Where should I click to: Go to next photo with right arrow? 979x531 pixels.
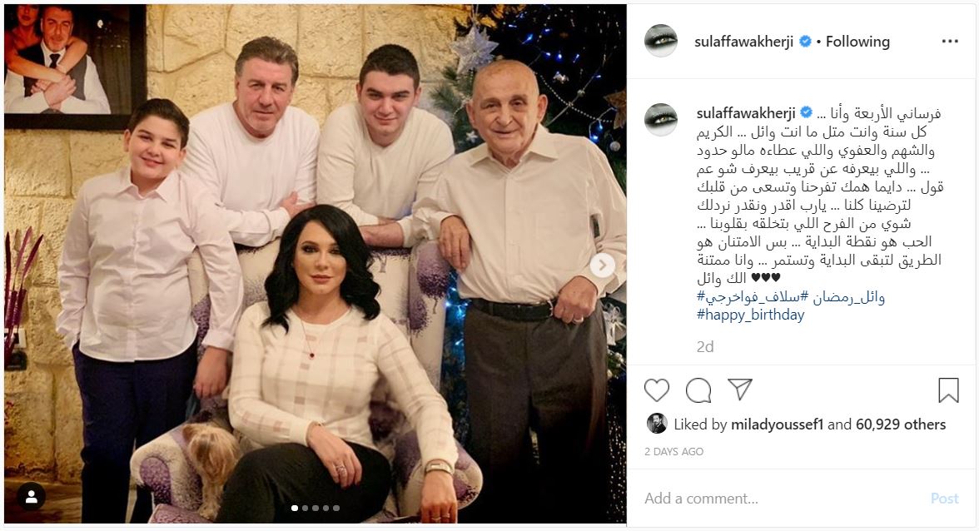click(602, 265)
